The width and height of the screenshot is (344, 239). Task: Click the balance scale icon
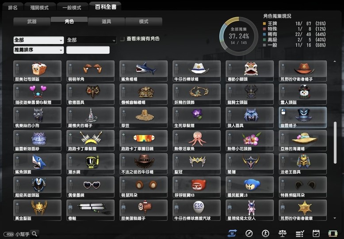(x=283, y=233)
